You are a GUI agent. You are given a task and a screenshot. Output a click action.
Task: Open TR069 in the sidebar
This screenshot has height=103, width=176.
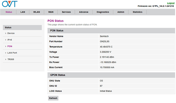(x=11, y=59)
